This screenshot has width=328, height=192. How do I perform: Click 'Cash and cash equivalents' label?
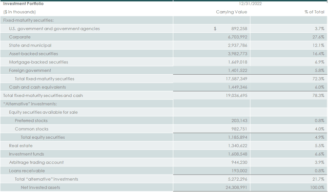click(37, 87)
